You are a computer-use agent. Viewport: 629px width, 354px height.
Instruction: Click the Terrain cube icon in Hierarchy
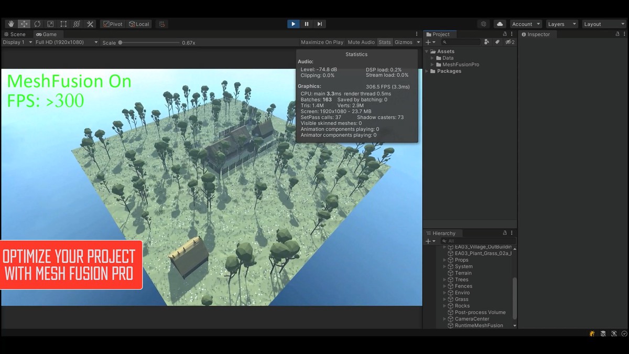450,273
